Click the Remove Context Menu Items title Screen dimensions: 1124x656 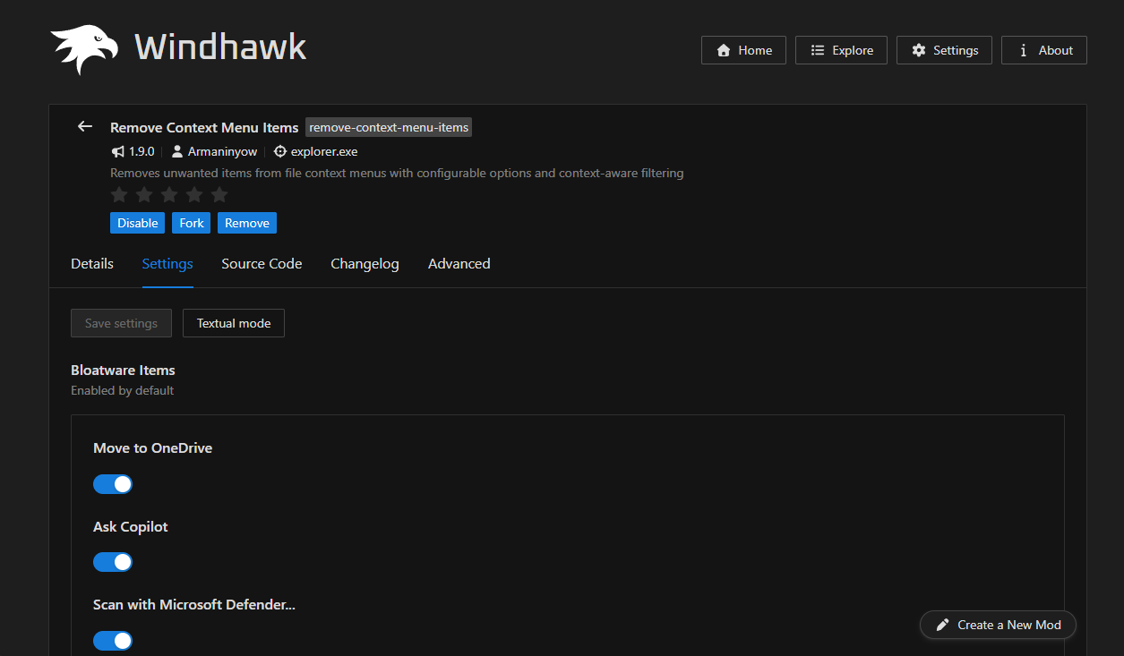point(204,127)
